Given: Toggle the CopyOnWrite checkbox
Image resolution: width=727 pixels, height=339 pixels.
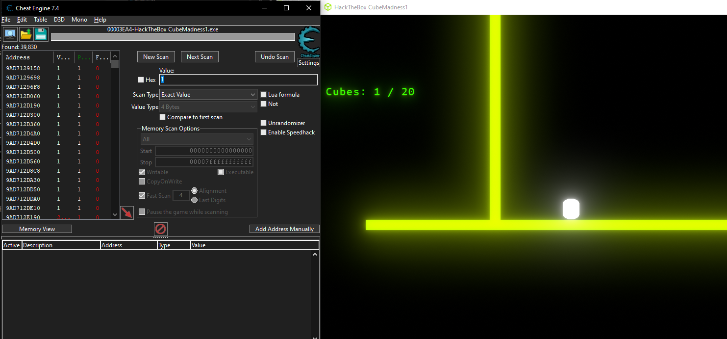Looking at the screenshot, I should (142, 182).
